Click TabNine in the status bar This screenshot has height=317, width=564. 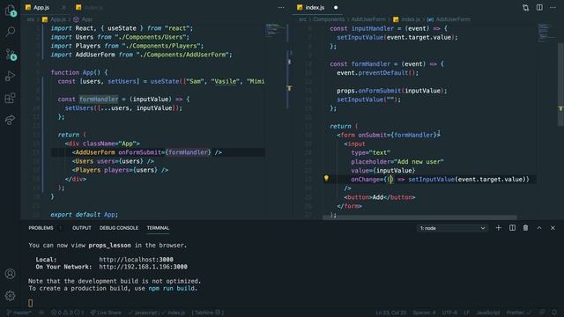pos(207,313)
